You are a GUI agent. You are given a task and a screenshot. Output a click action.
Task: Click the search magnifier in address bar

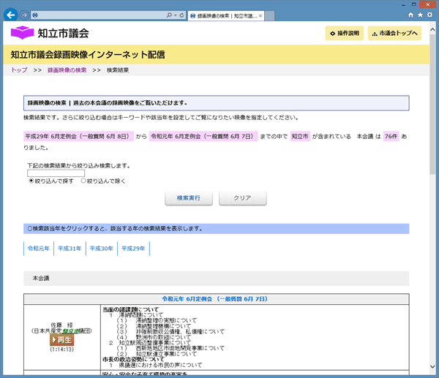click(x=169, y=15)
